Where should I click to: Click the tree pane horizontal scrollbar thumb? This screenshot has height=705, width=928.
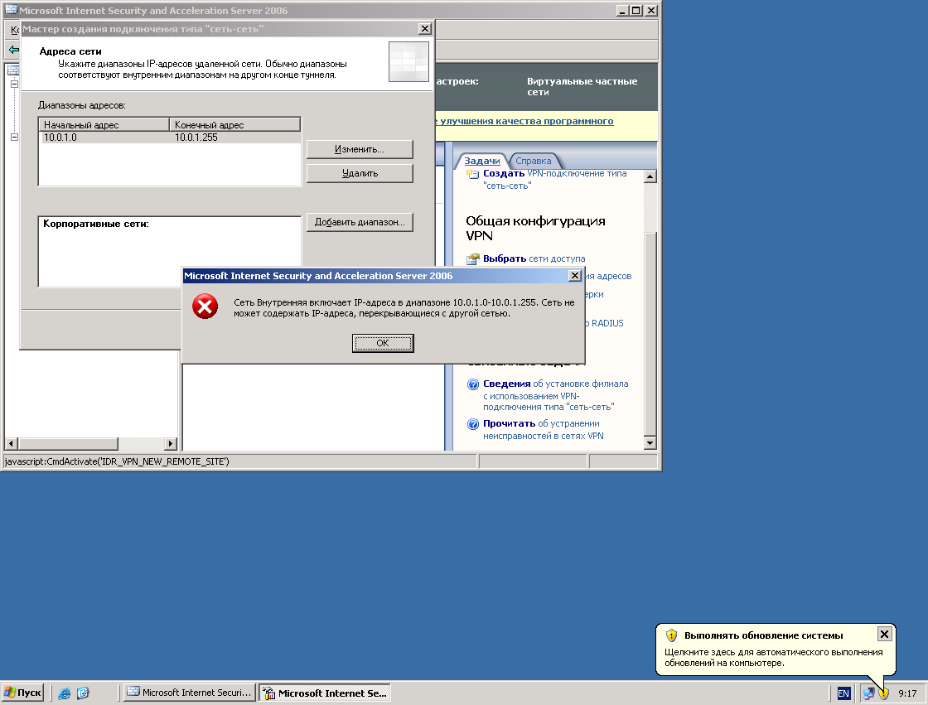coord(68,443)
